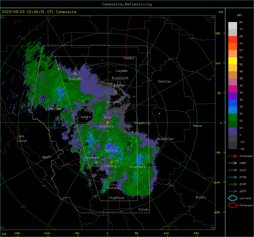Click the 'current' legend text
The height and width of the screenshot is (237, 254).
(245, 198)
